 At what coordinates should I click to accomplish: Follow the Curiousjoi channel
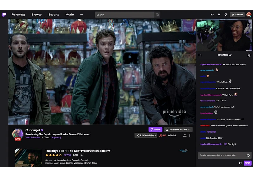click(155, 130)
